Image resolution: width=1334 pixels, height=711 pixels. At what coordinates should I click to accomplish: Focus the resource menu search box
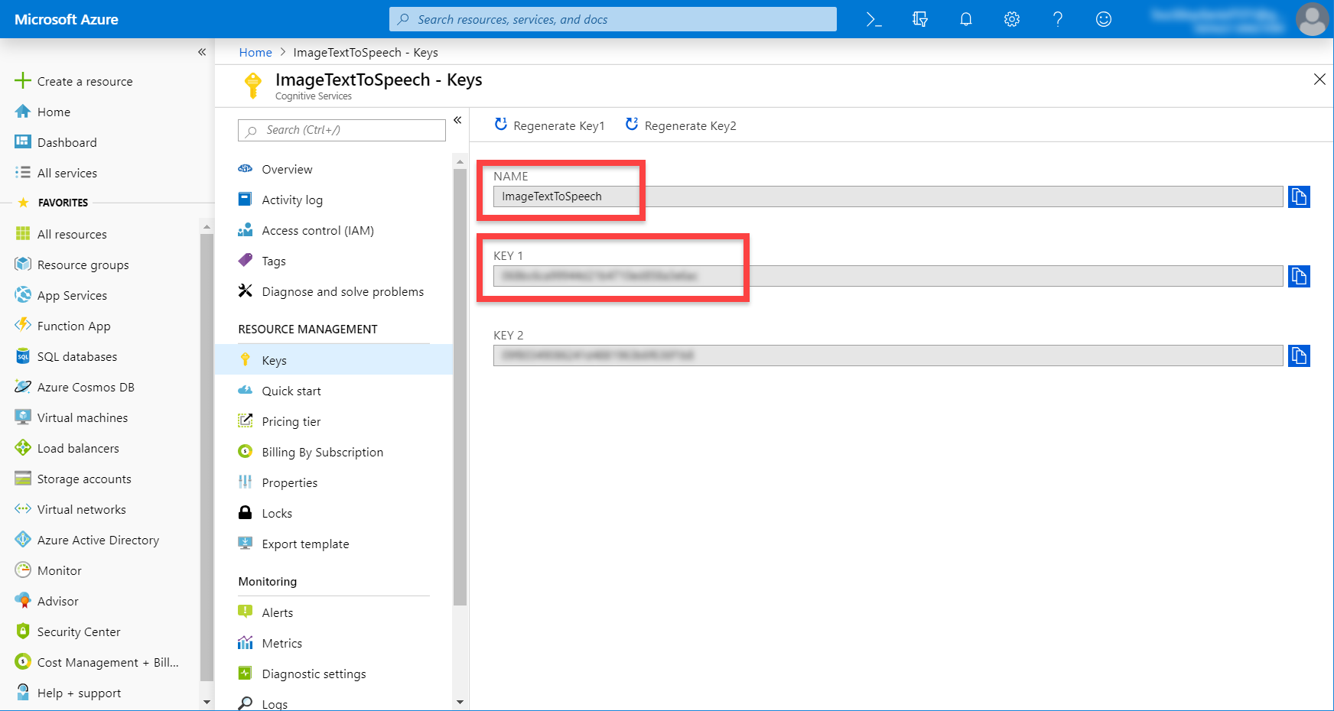[342, 130]
